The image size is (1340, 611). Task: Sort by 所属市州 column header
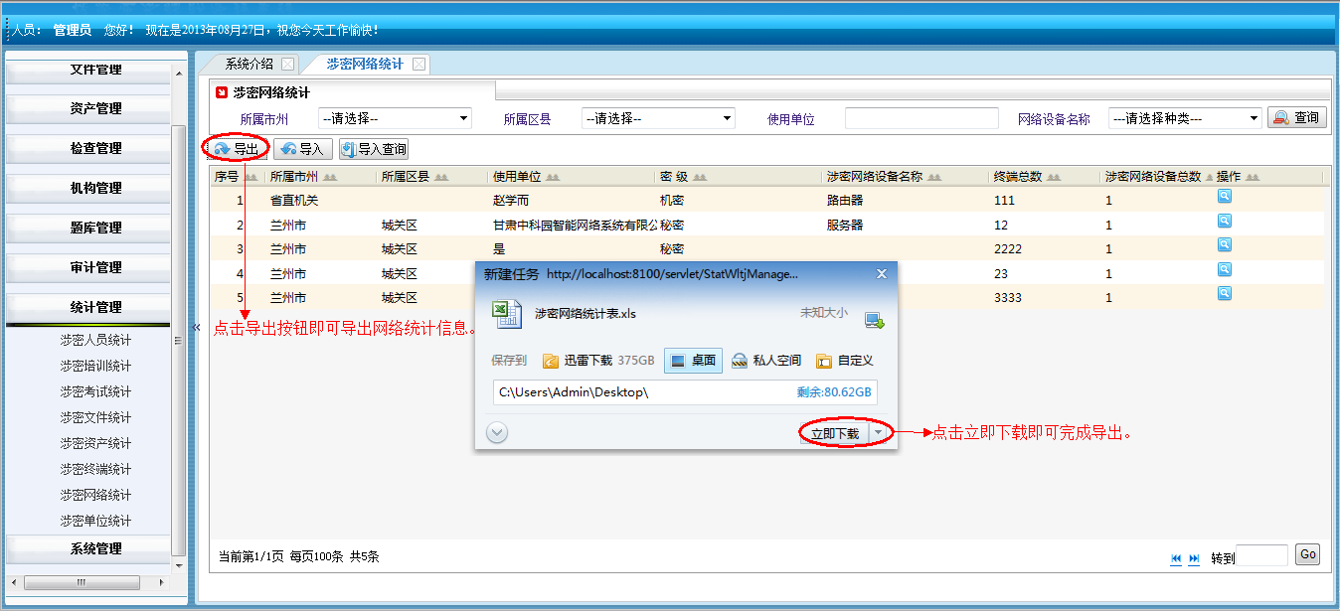pos(319,177)
